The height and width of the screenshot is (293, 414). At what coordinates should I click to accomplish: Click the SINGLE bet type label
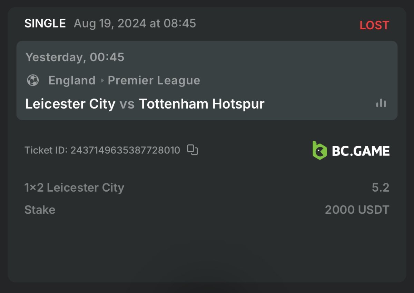pyautogui.click(x=45, y=23)
